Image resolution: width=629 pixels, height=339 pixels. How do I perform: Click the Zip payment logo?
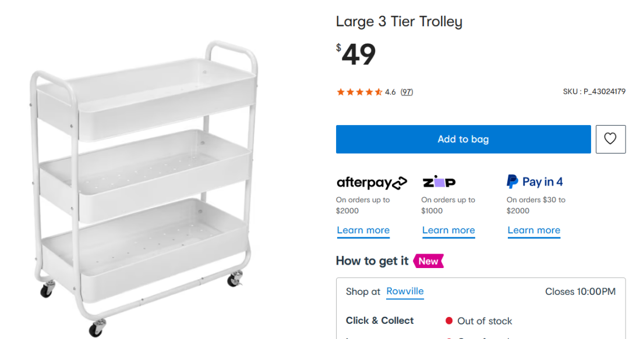439,182
